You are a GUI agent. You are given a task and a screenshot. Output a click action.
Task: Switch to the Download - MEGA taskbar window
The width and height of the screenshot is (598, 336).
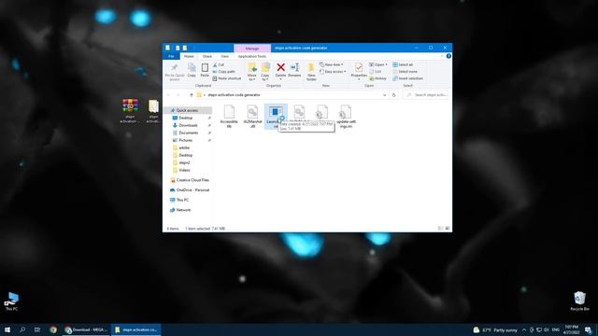[86, 329]
